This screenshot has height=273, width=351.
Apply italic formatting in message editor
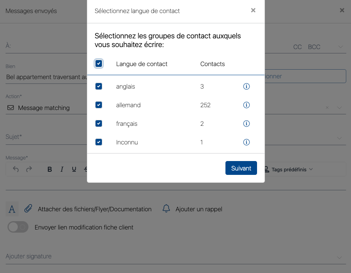[x=62, y=169]
